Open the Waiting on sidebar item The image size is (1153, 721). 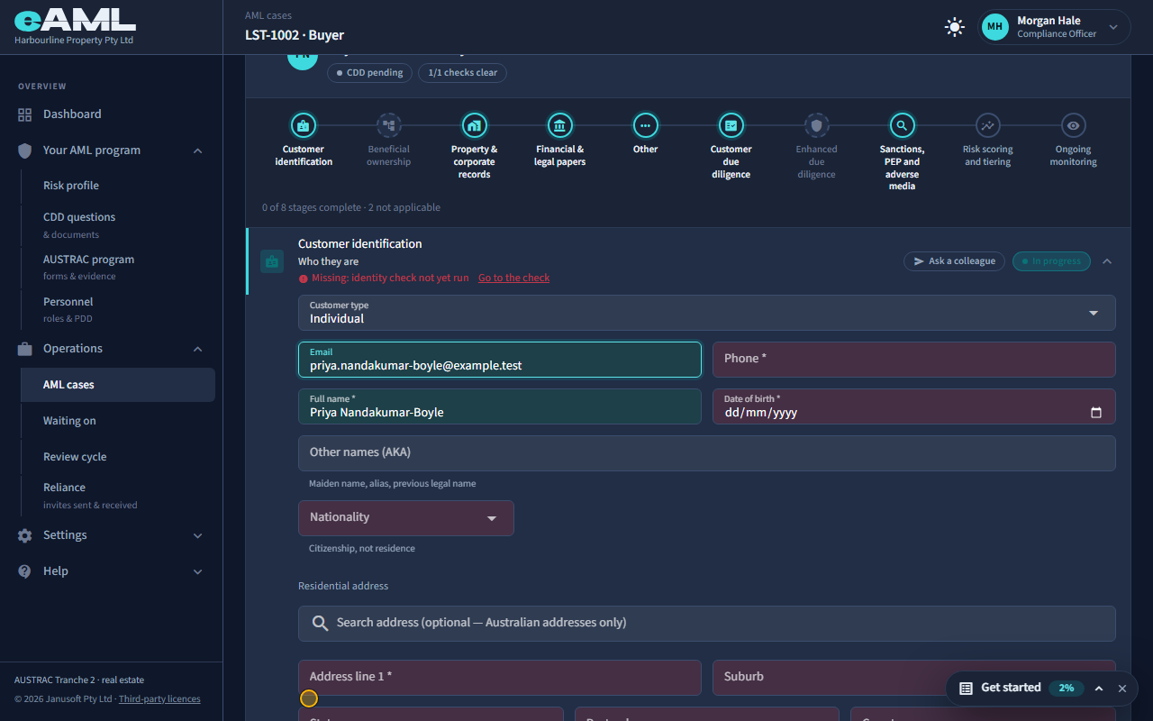(x=118, y=421)
